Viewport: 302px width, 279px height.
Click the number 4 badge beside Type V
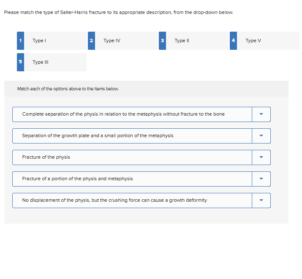pos(233,41)
